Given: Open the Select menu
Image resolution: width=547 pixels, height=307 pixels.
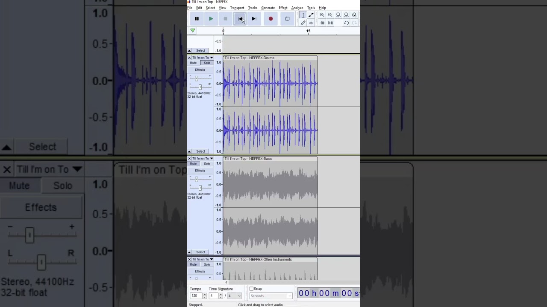Looking at the screenshot, I should [210, 8].
